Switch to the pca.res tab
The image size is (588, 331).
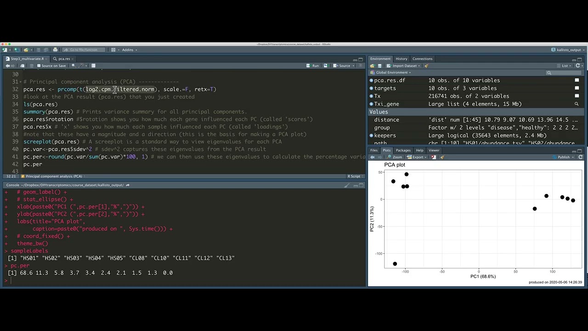click(64, 59)
